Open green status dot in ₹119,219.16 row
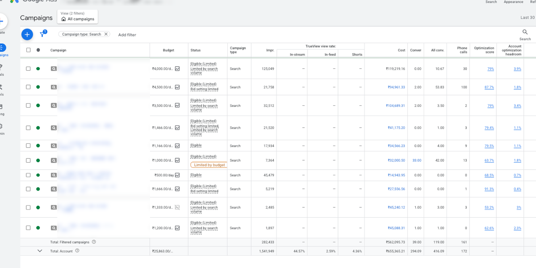This screenshot has width=536, height=268. point(38,69)
